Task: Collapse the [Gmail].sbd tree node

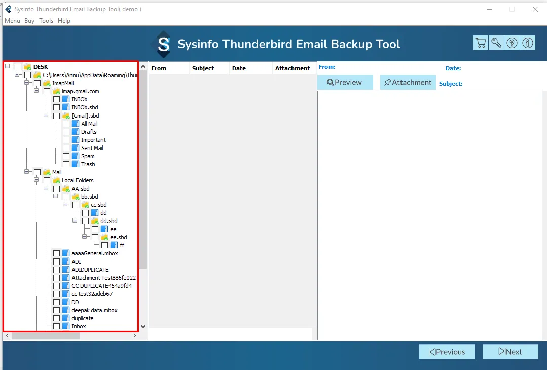Action: [x=47, y=116]
